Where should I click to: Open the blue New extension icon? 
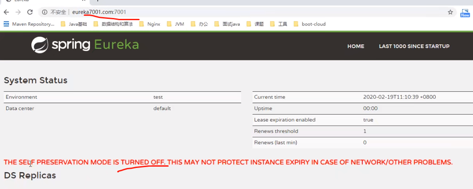tap(465, 13)
